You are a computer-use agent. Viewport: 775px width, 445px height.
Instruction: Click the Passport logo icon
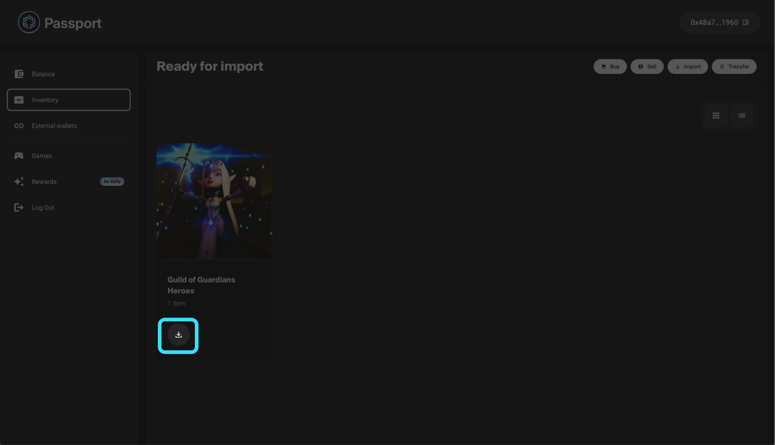29,22
